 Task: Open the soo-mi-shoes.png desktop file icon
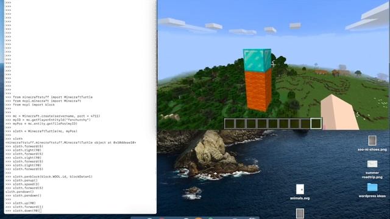(x=372, y=141)
